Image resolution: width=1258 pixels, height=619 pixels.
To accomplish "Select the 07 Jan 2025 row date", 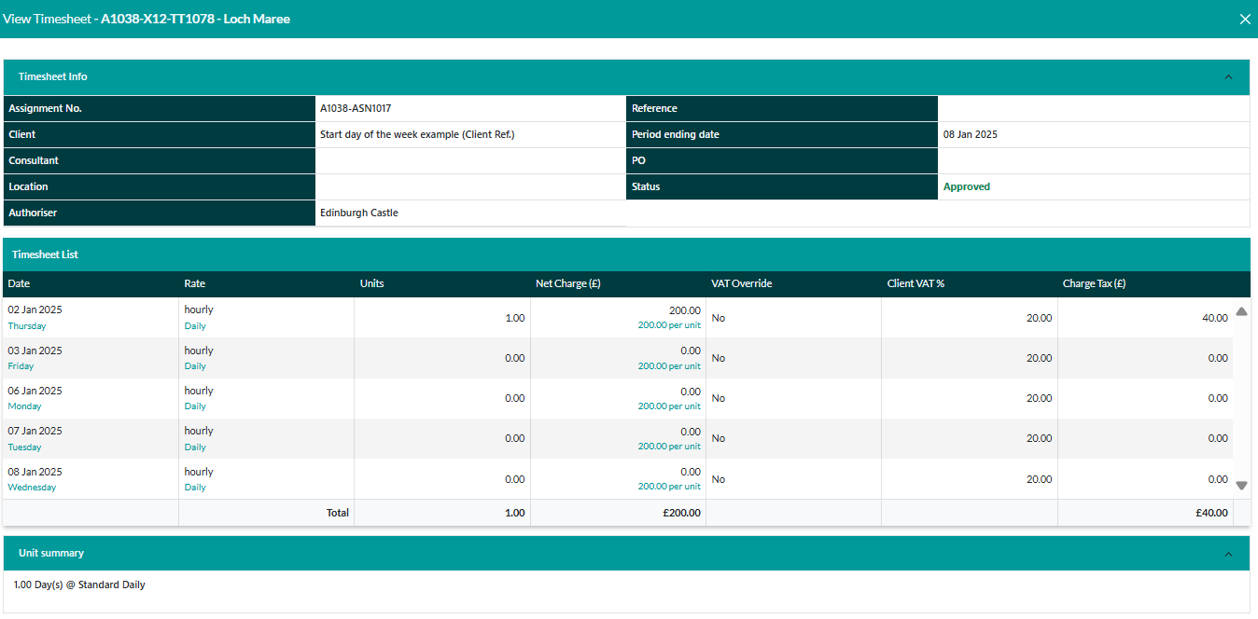I will pos(35,431).
